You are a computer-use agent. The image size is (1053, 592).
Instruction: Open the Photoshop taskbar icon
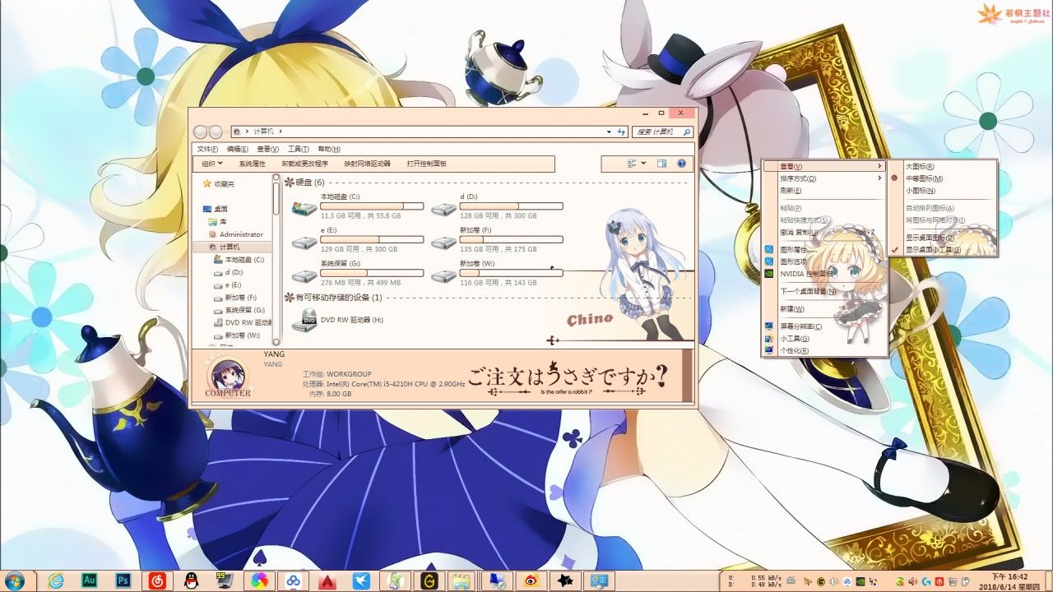(123, 580)
